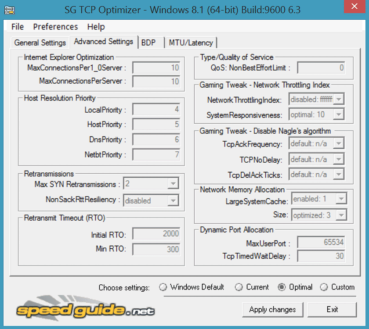Click the MaxConnectionsPer1_0Server field
The image size is (369, 329).
[x=156, y=68]
